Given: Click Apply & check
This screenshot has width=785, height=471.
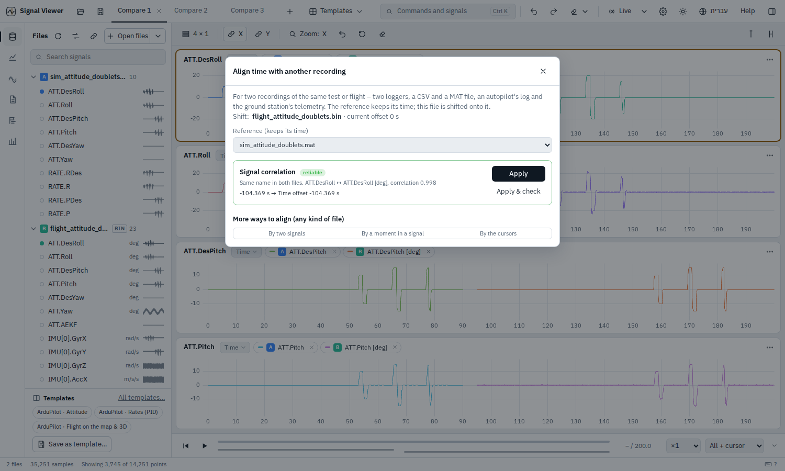Looking at the screenshot, I should [519, 192].
